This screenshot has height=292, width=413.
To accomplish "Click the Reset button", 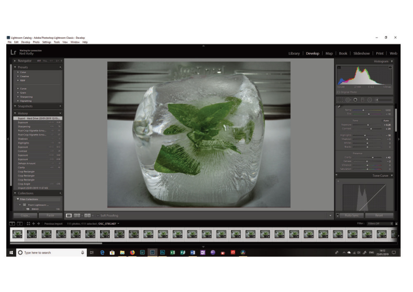I will coord(379,215).
